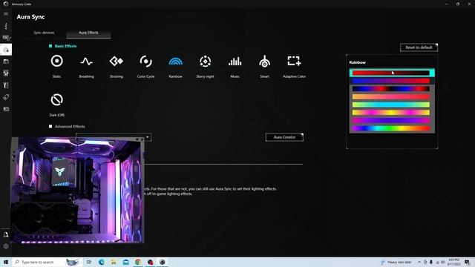This screenshot has height=267, width=475.
Task: Show hidden system tray icons
Action: pos(419,262)
